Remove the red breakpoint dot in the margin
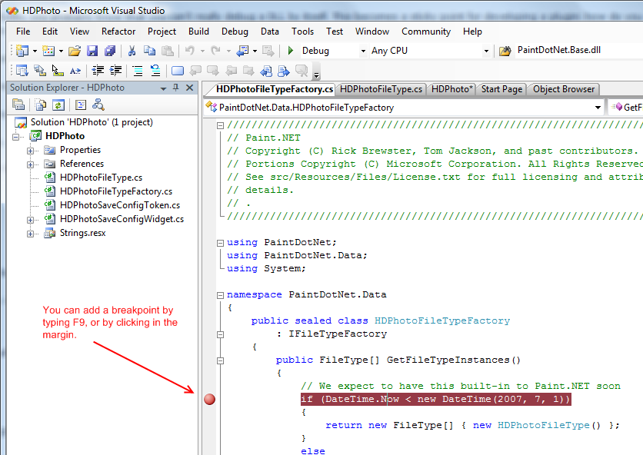 [209, 399]
